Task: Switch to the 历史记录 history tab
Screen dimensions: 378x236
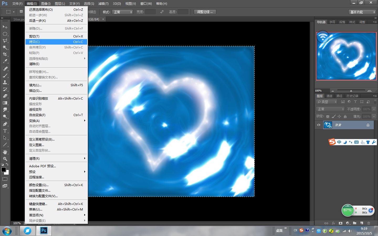Action: (352, 96)
